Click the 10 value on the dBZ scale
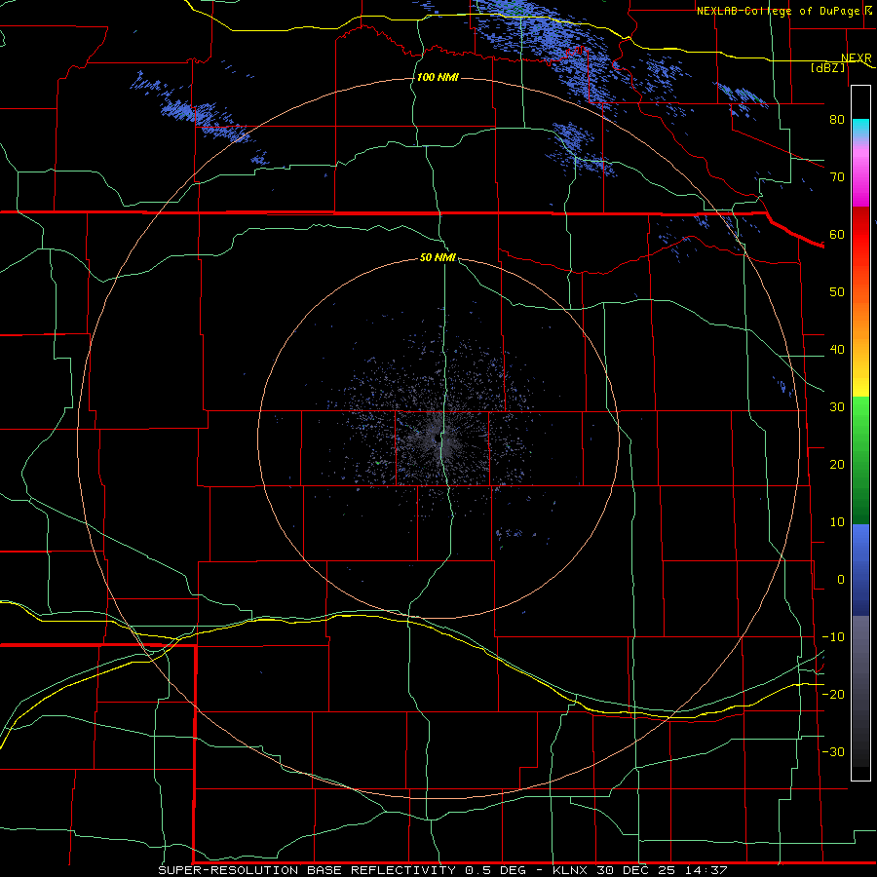 pos(837,522)
